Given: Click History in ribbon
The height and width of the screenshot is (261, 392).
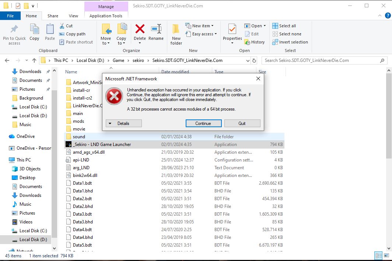Looking at the screenshot, I should point(255,42).
